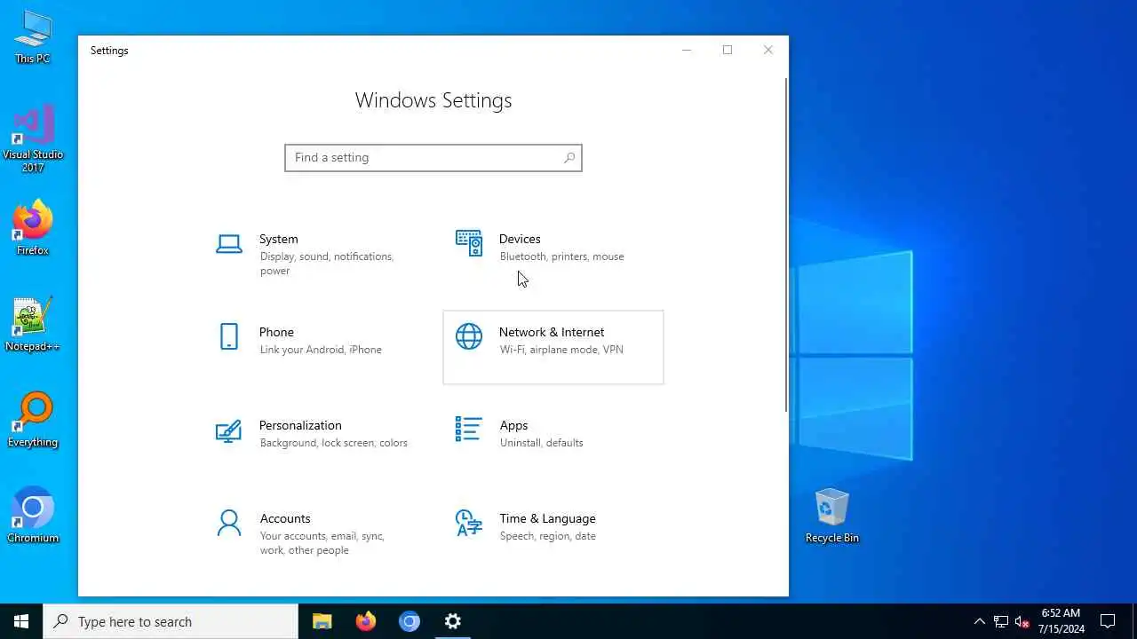
Task: Open the taskbar clock showing 6:52 AM
Action: [1061, 621]
